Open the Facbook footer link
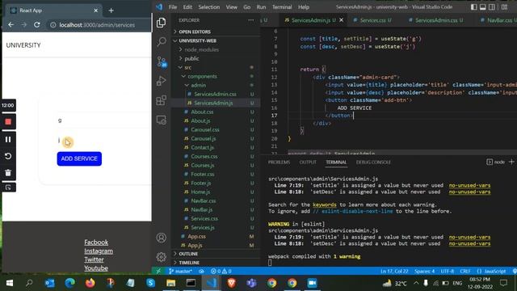Image resolution: width=517 pixels, height=291 pixels. pos(96,242)
